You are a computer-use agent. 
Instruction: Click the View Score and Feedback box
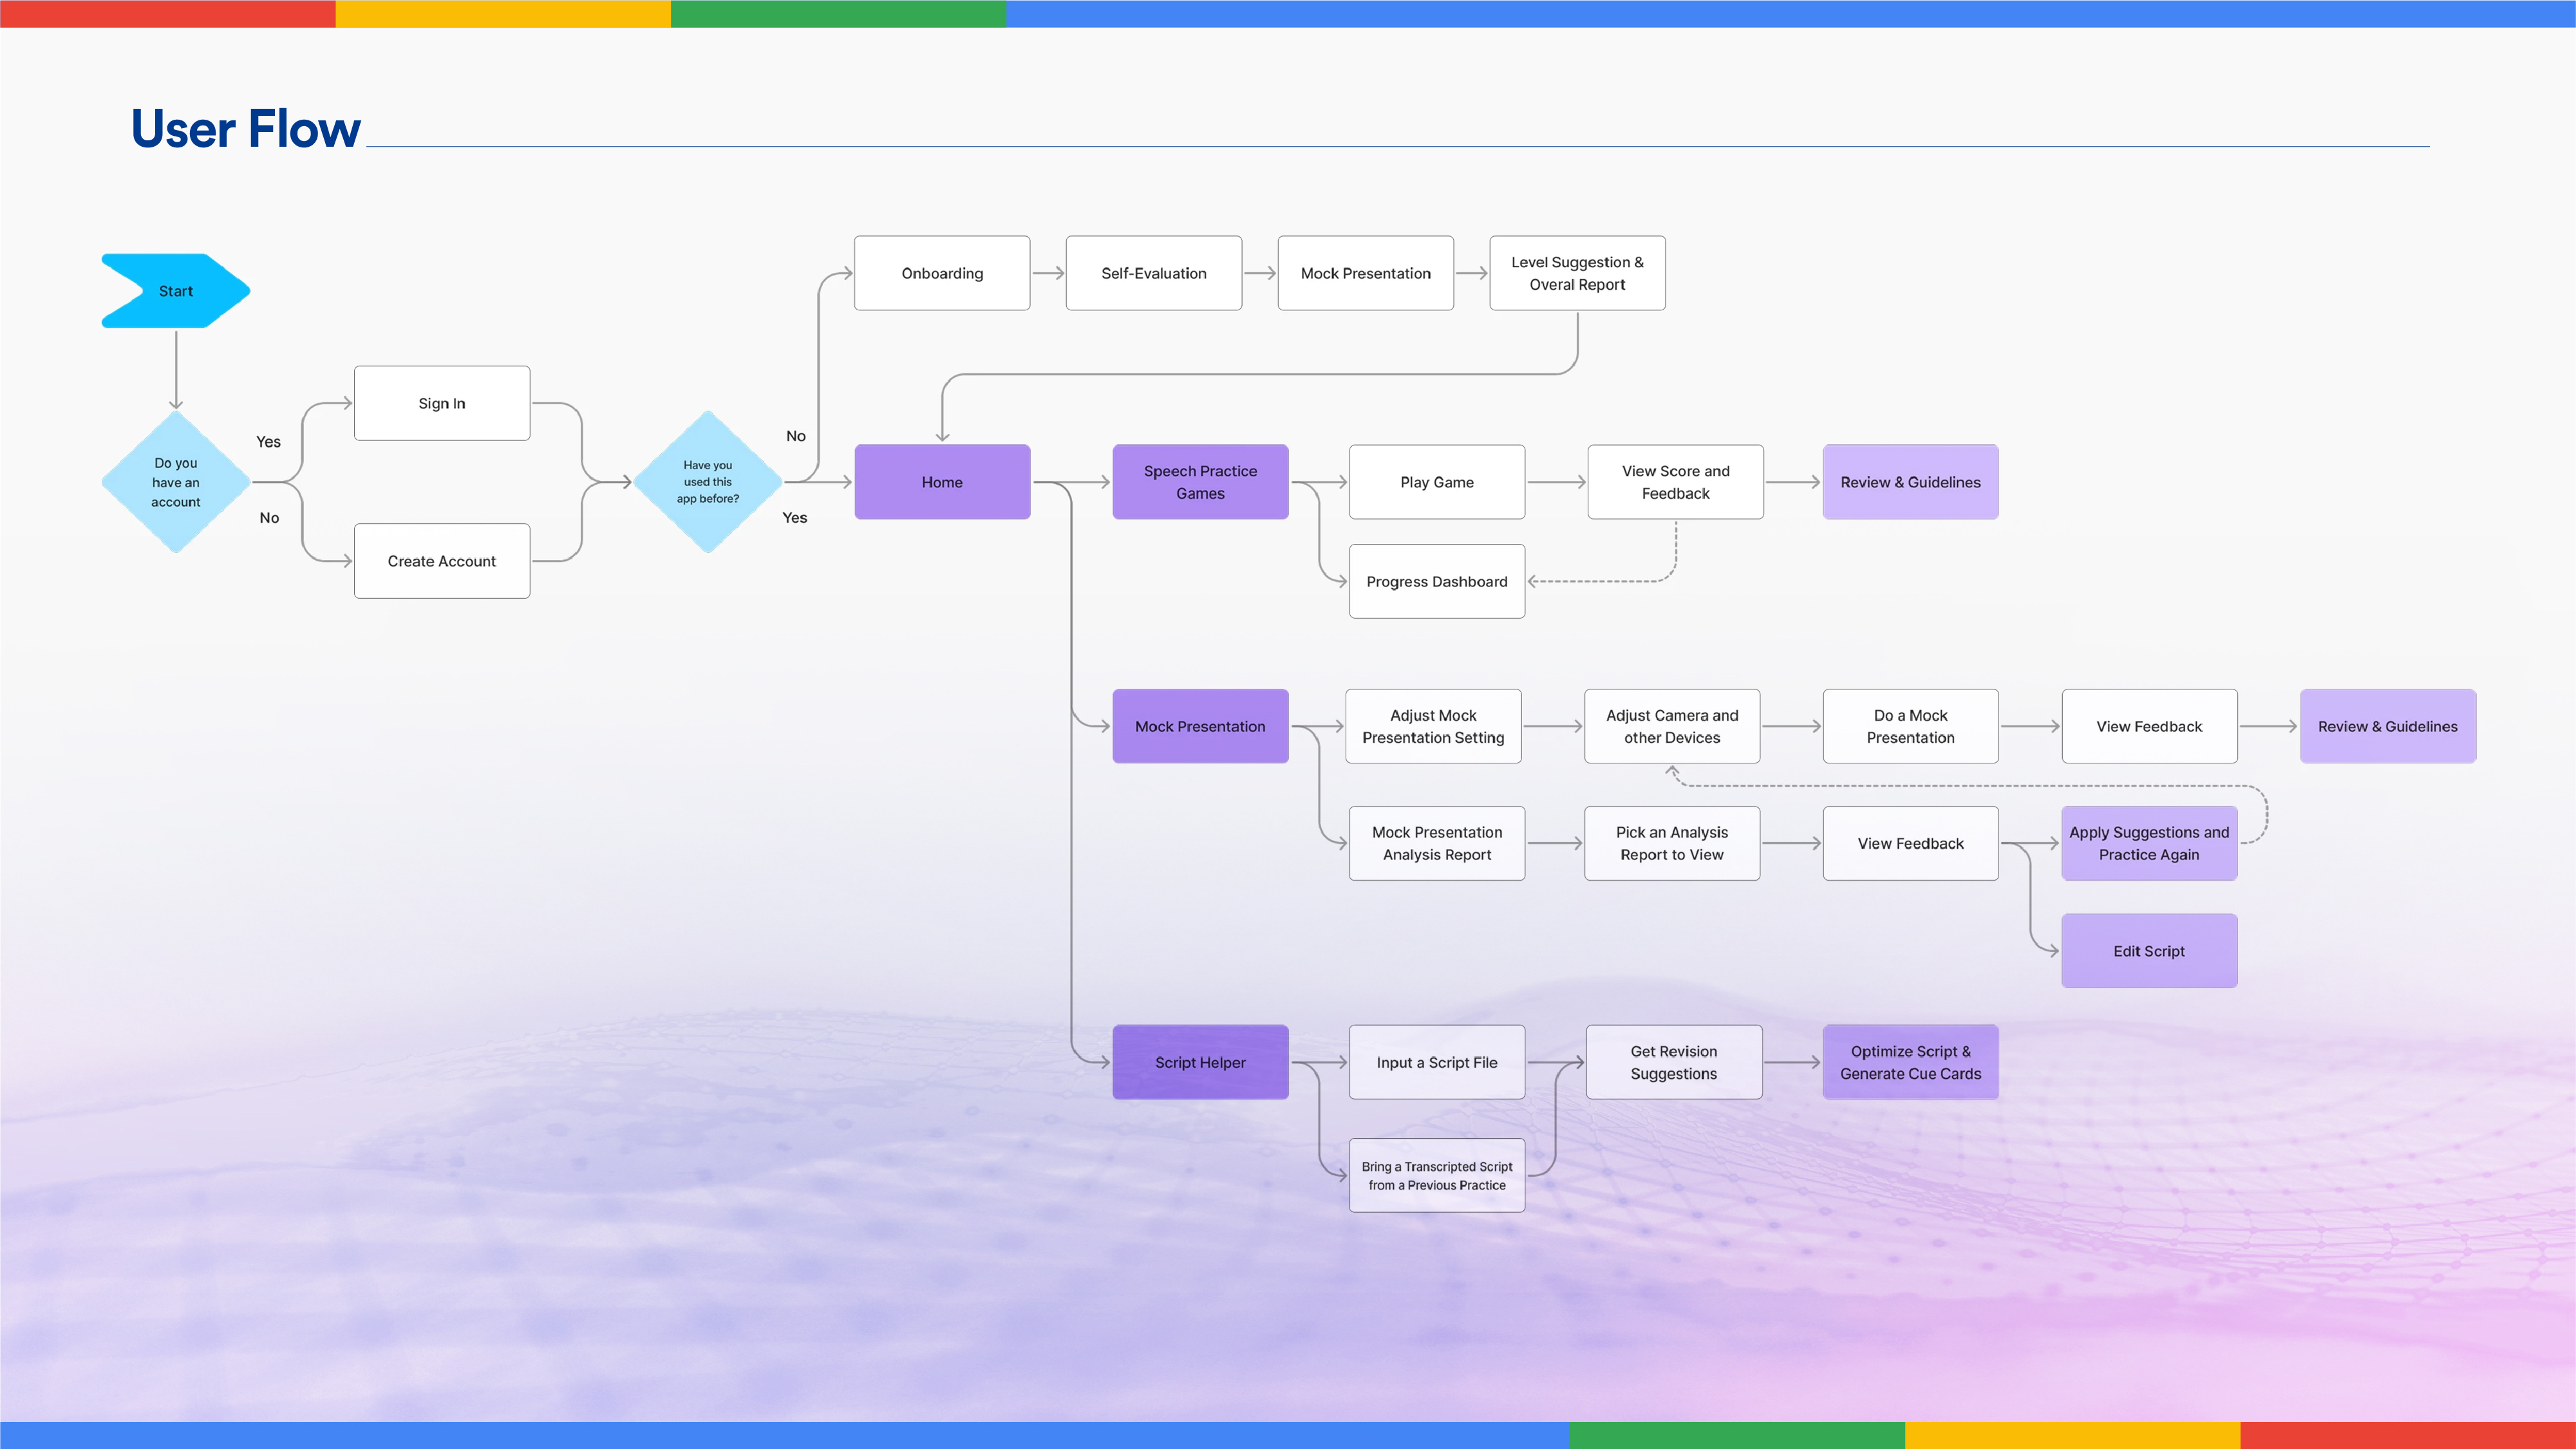click(x=1675, y=482)
